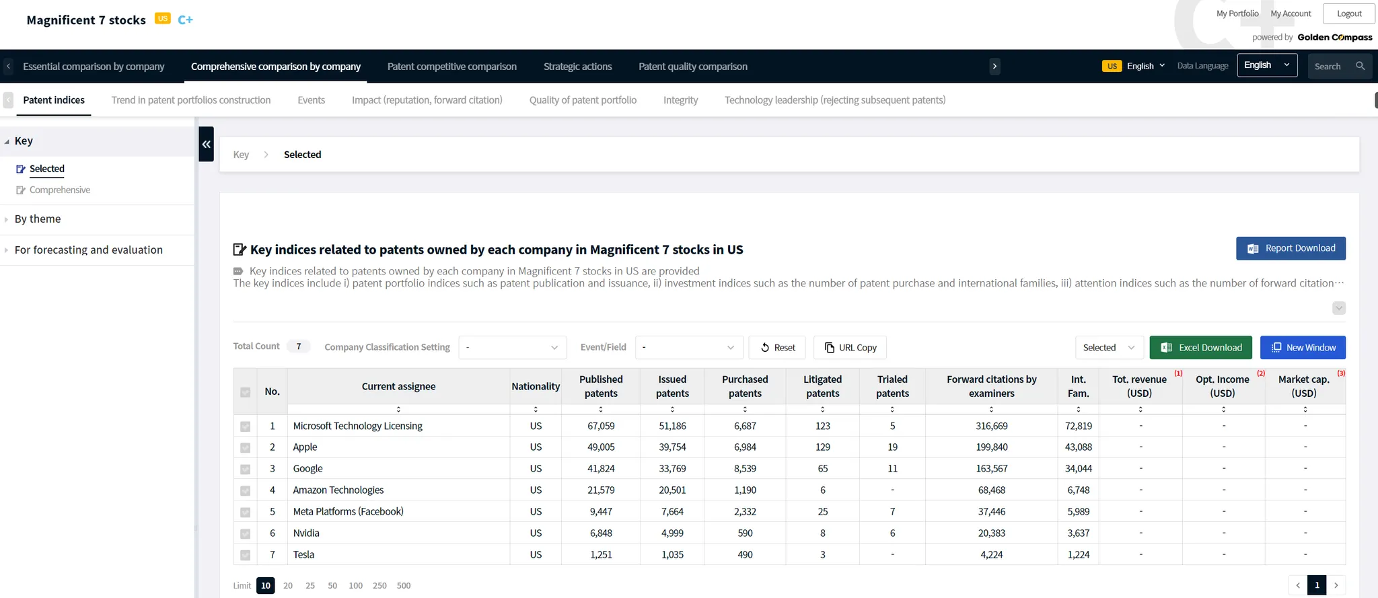1378x598 pixels.
Task: Open the Events sub-tab
Action: (312, 100)
